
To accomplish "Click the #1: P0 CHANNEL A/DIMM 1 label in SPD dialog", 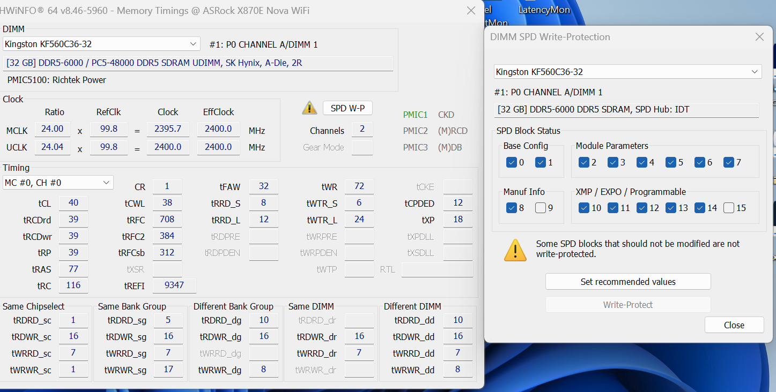I will [x=549, y=92].
